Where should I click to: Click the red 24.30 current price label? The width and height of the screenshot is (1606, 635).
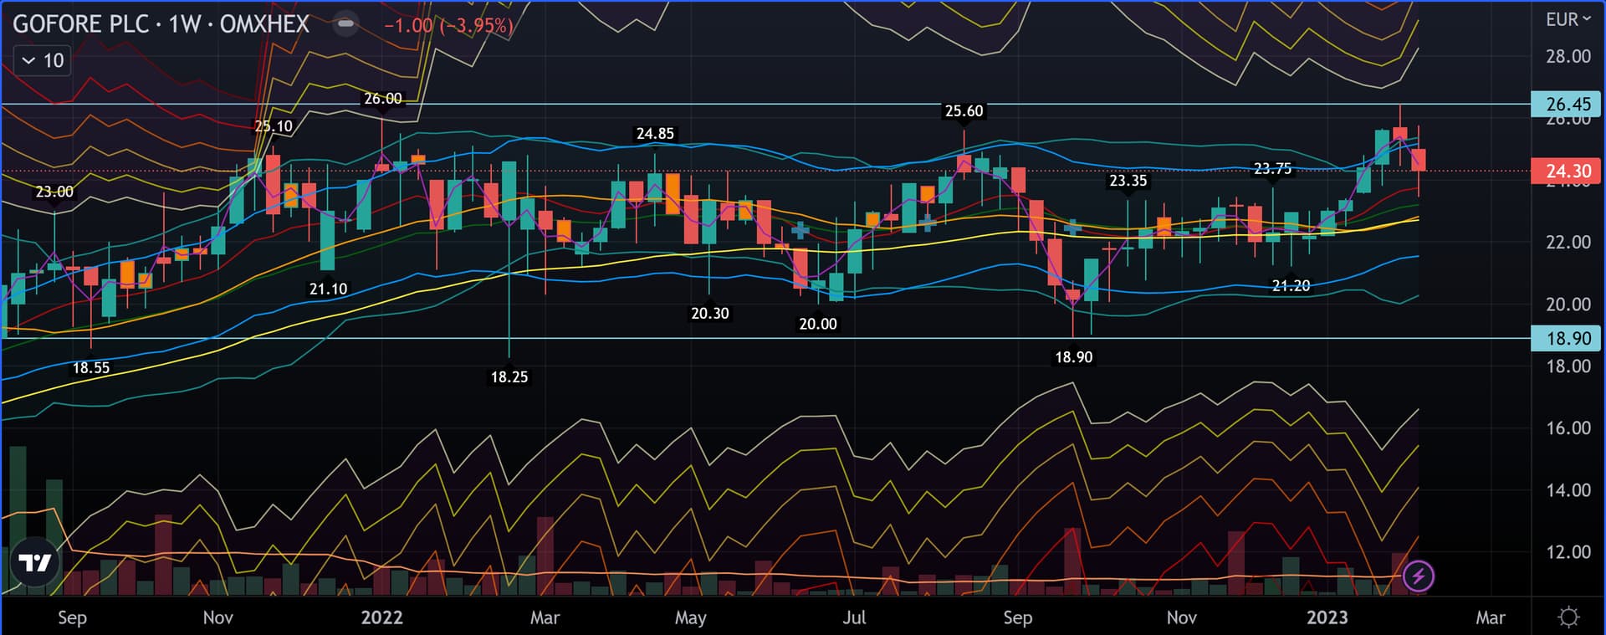(1567, 172)
